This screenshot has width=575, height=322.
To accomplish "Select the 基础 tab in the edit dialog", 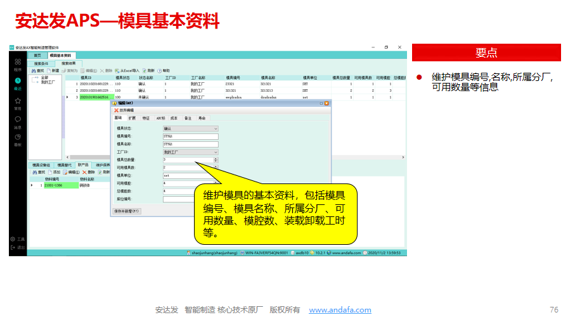I will click(118, 118).
